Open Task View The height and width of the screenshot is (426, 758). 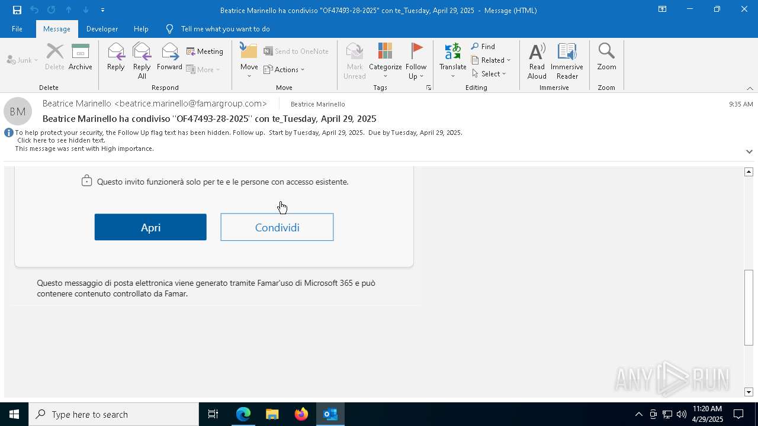pos(213,414)
